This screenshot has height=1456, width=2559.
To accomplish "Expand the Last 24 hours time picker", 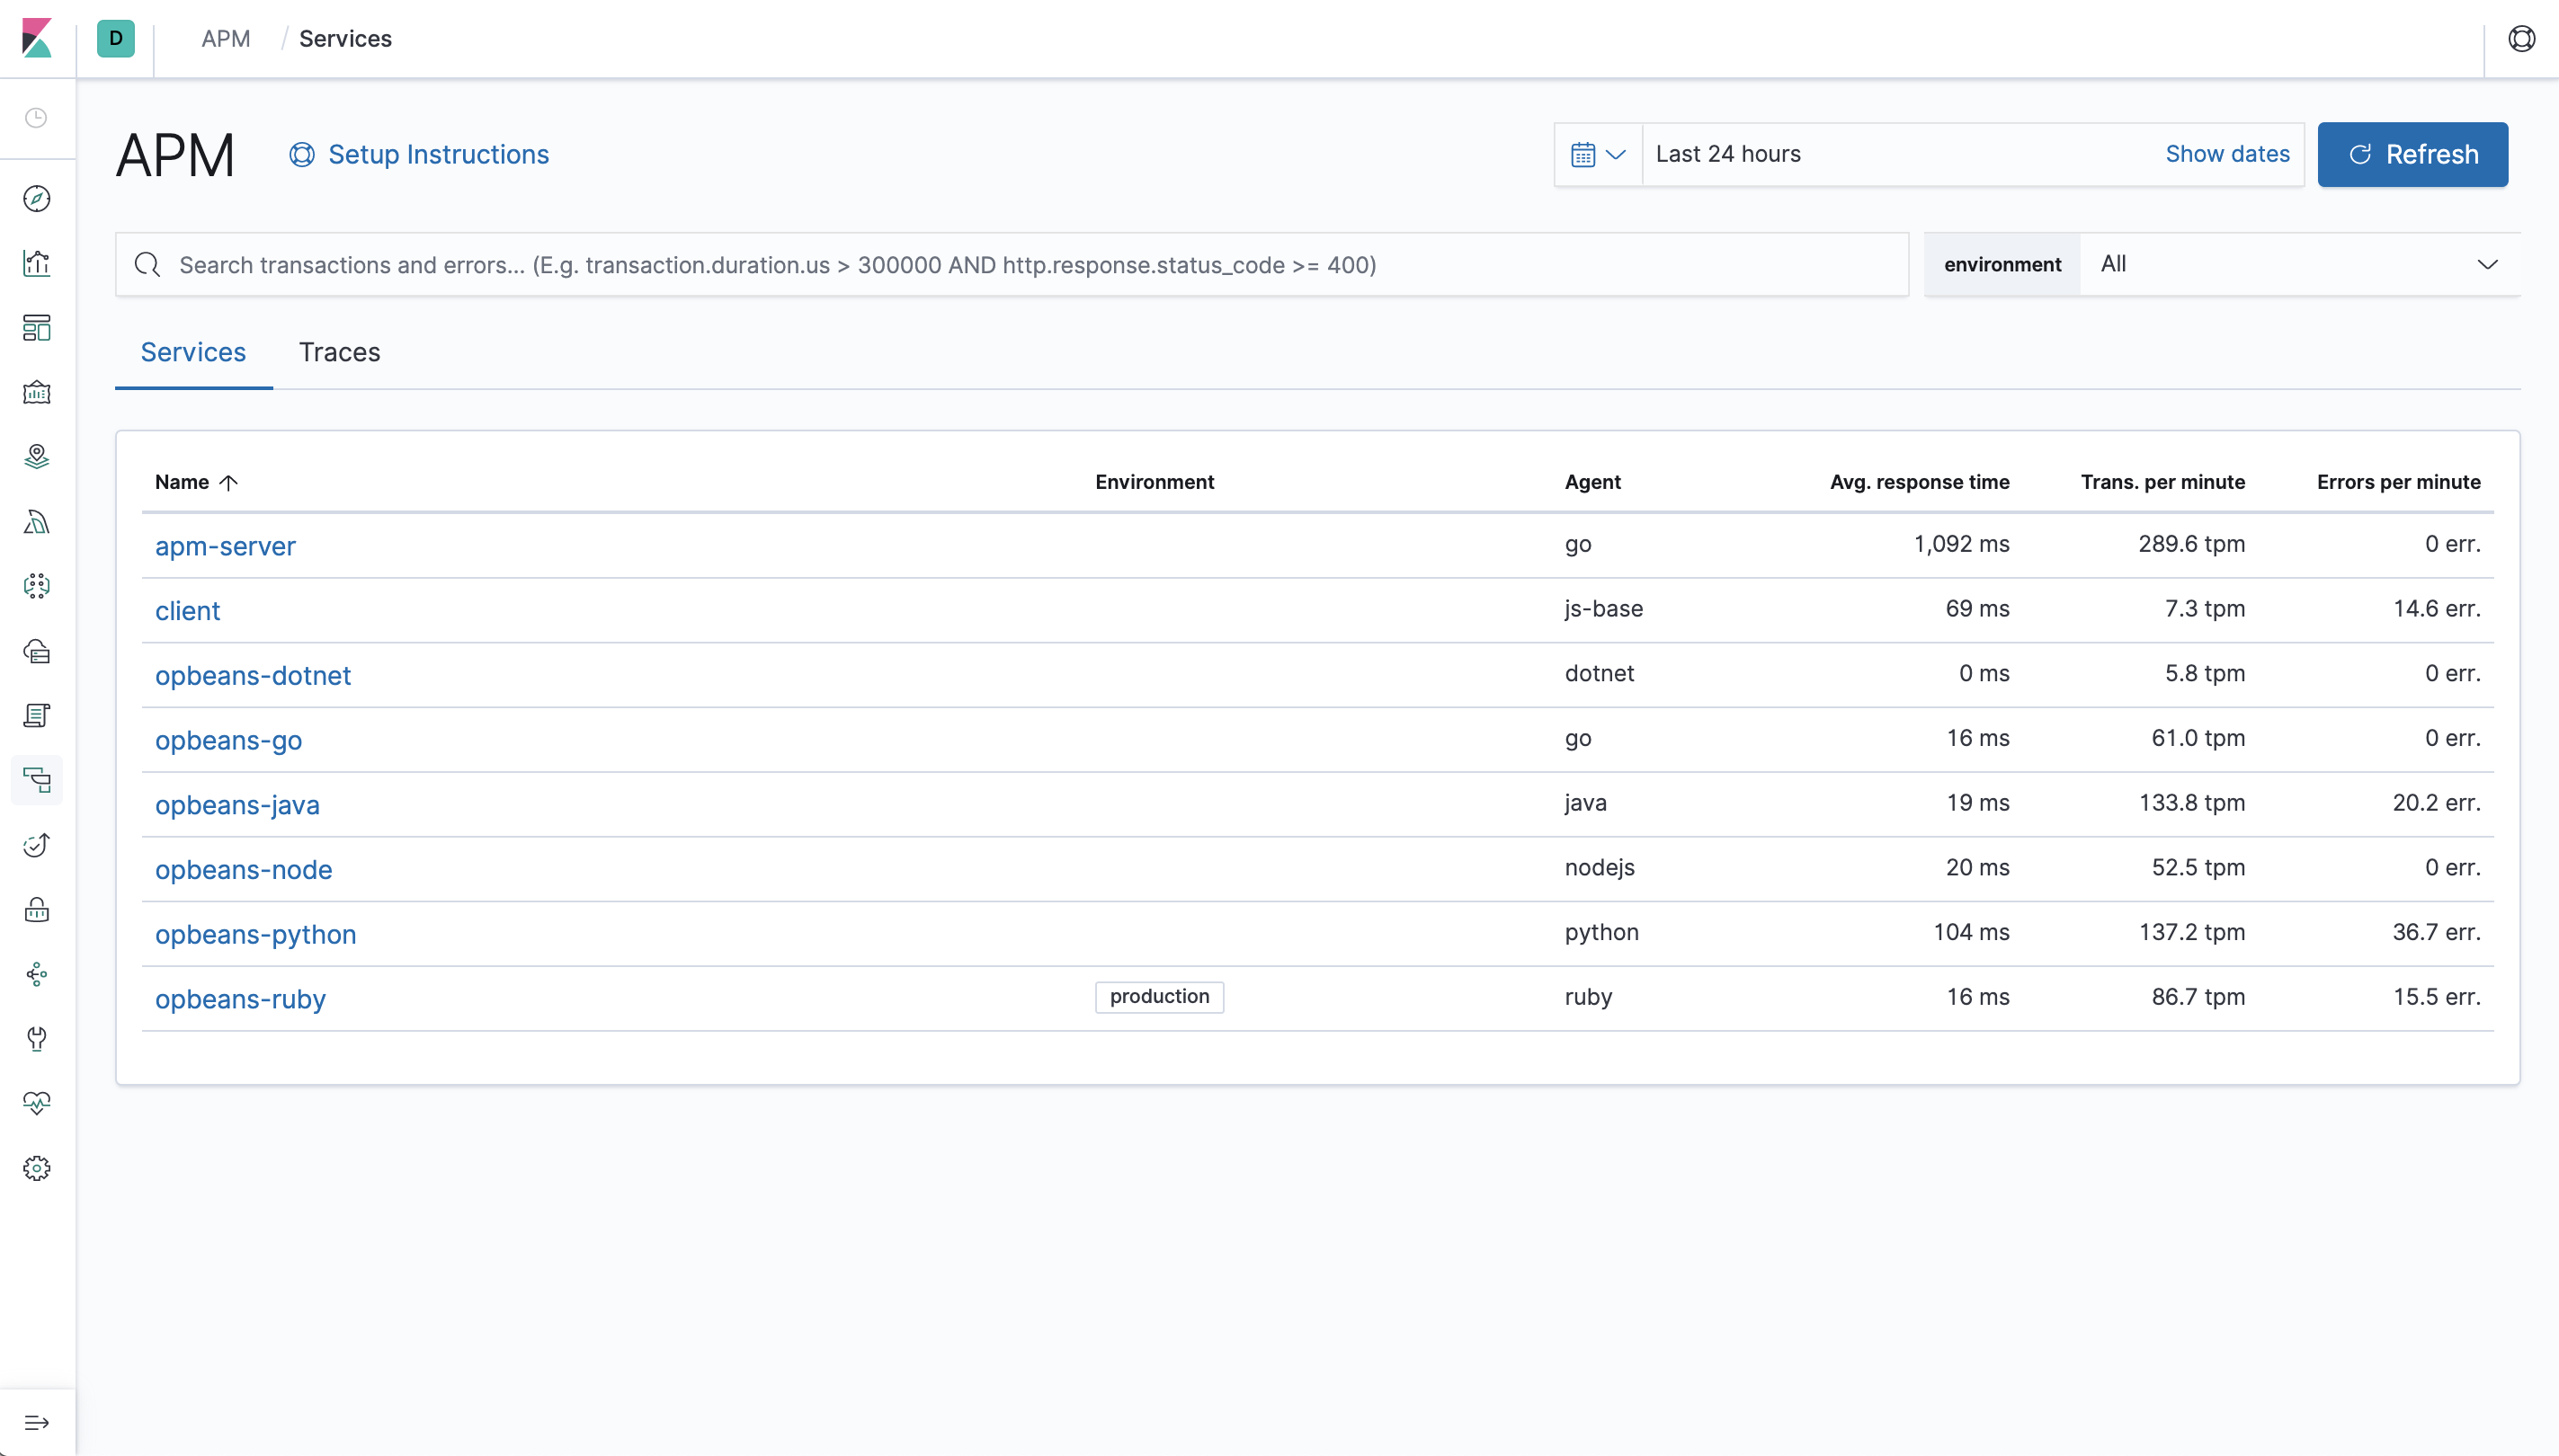I will pos(1731,154).
